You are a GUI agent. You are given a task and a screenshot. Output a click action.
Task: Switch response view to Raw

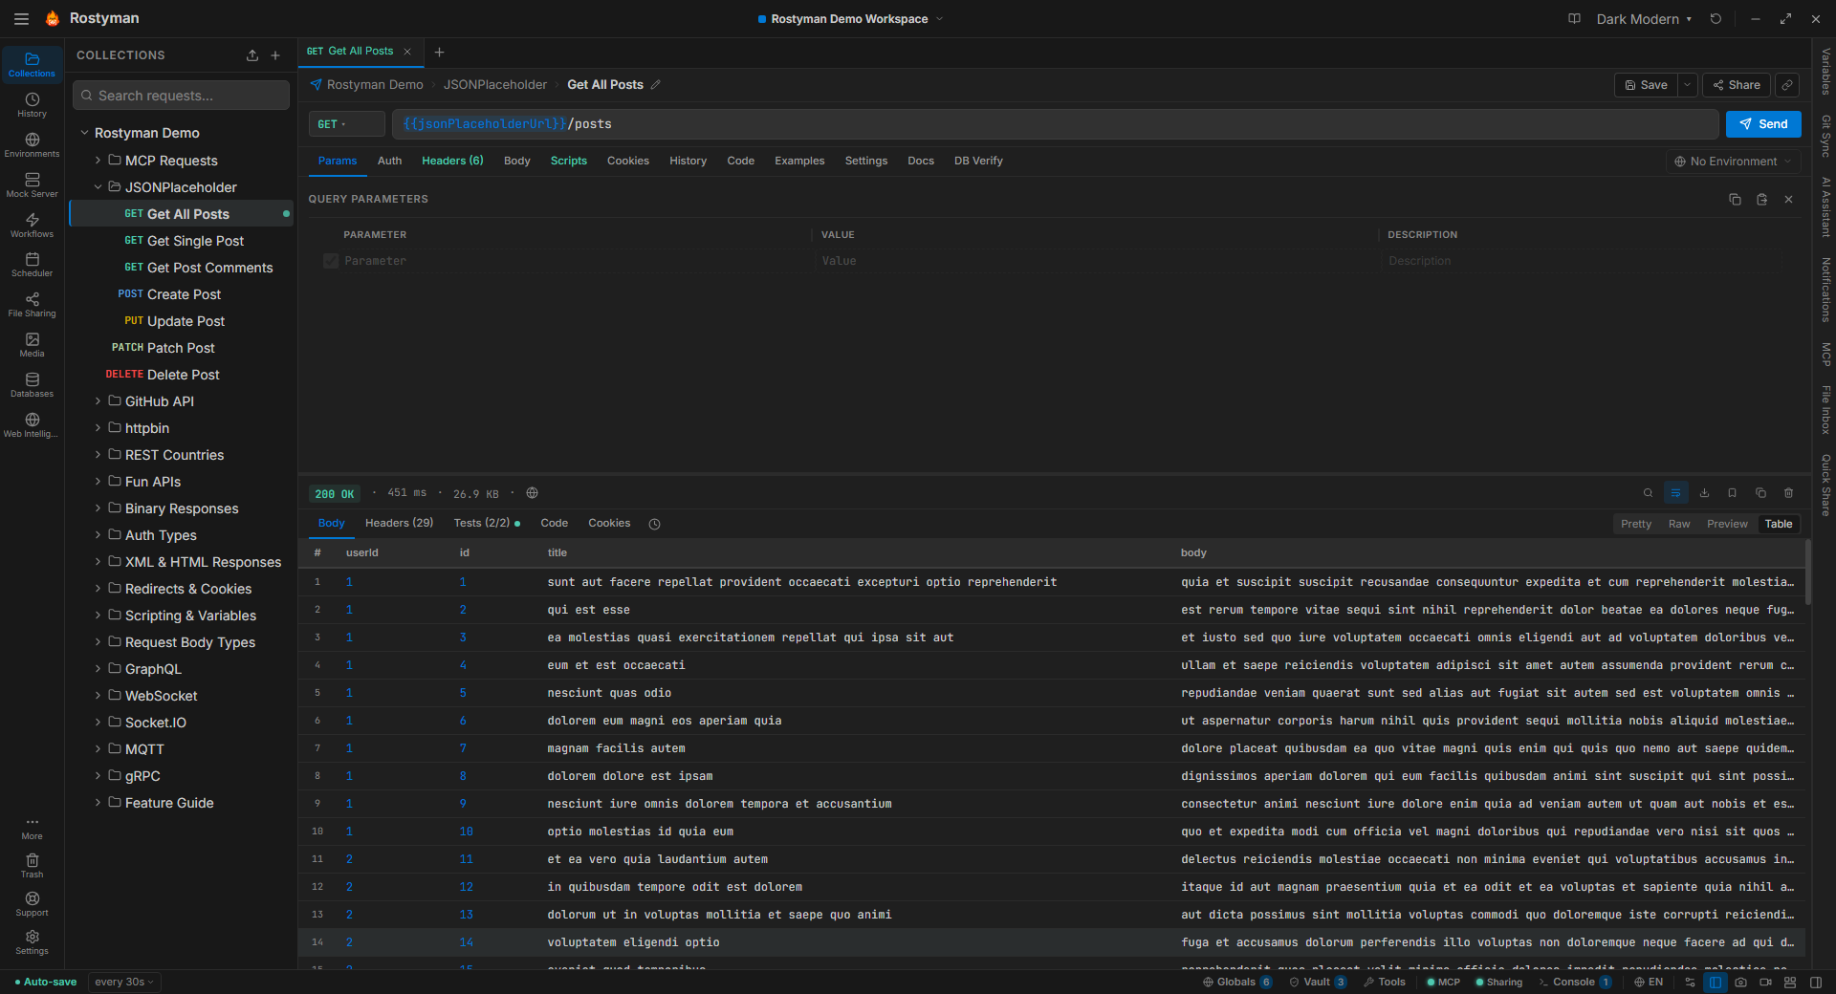tap(1679, 524)
